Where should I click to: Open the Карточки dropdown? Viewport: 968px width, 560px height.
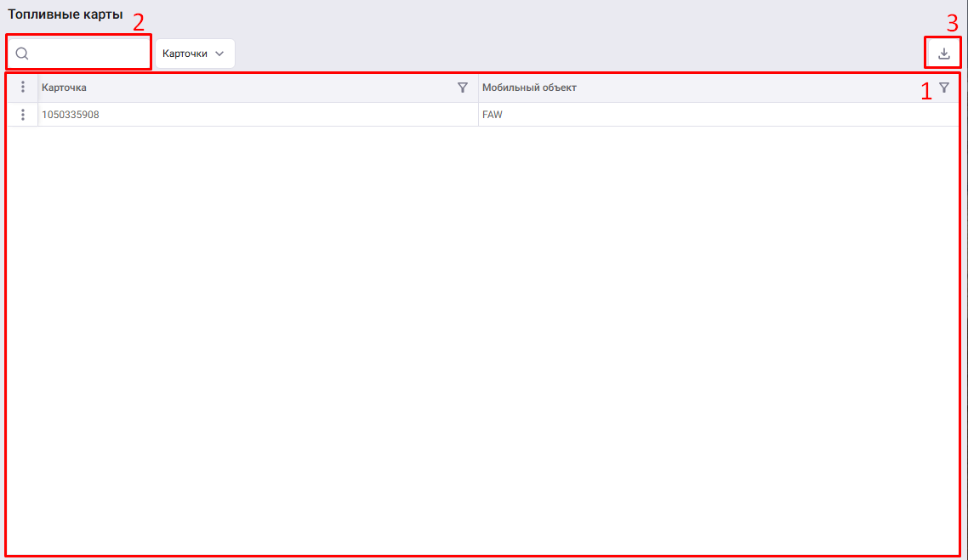tap(195, 54)
